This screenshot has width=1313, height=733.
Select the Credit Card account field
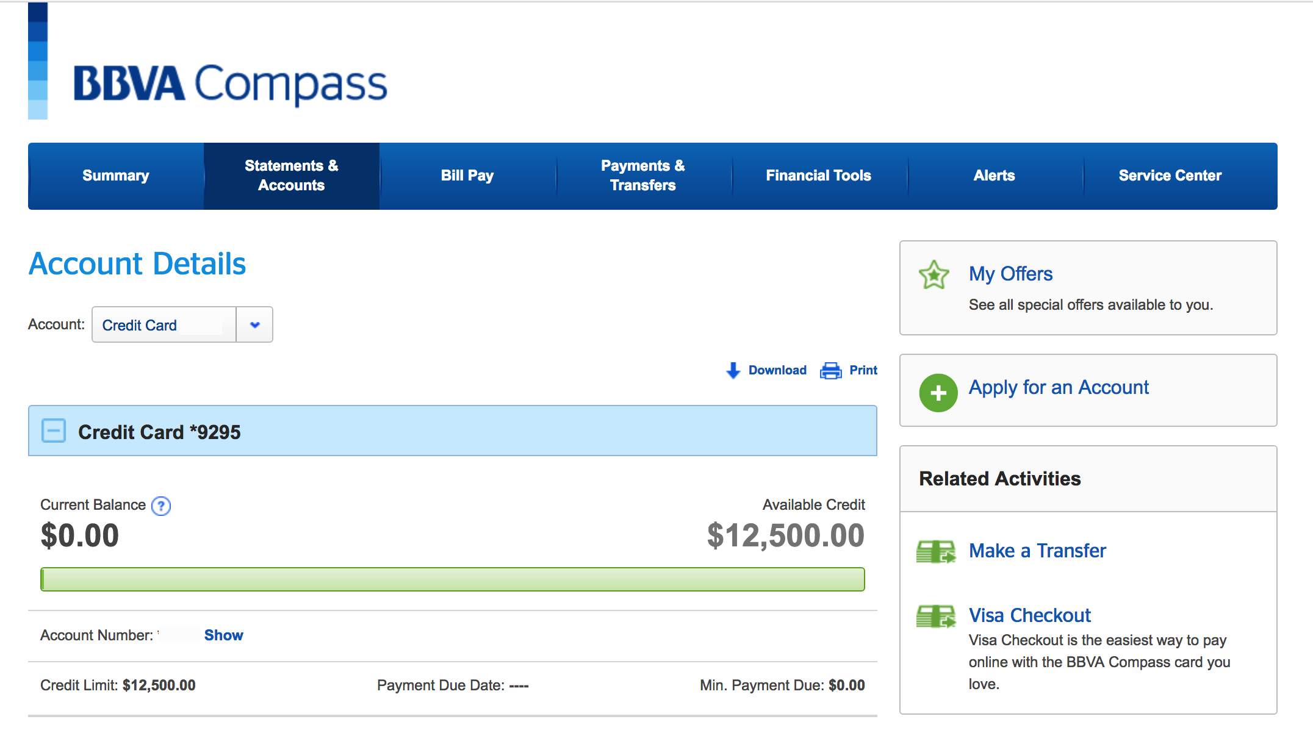point(164,324)
